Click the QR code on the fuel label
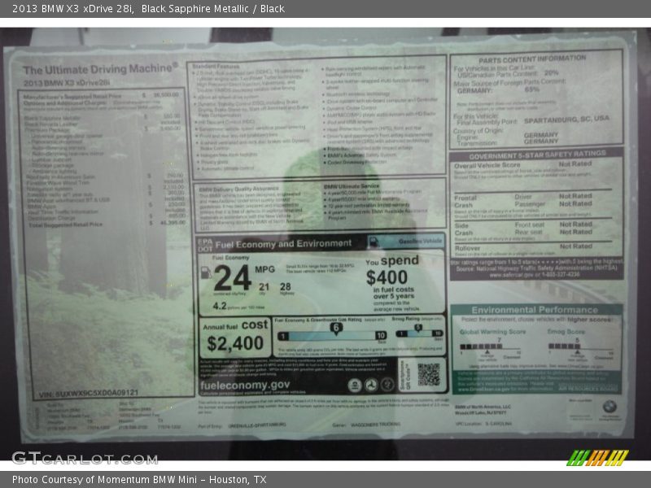The height and width of the screenshot is (488, 651). pos(429,375)
